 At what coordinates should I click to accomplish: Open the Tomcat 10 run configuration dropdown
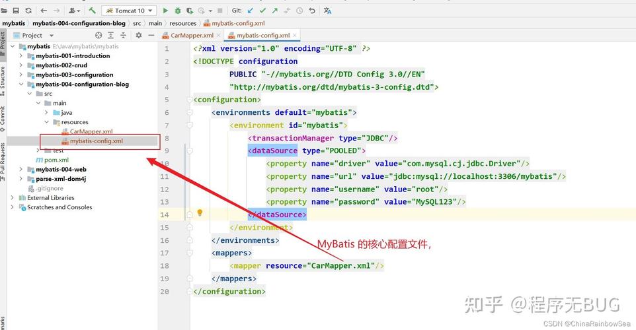[129, 11]
